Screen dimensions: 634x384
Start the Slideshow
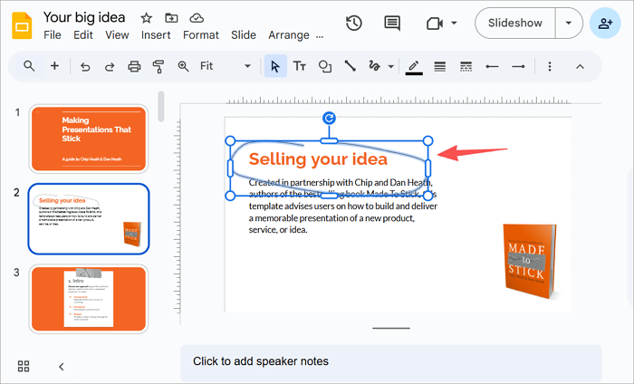click(515, 23)
